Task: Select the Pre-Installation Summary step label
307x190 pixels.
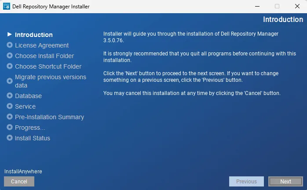Action: [49, 117]
